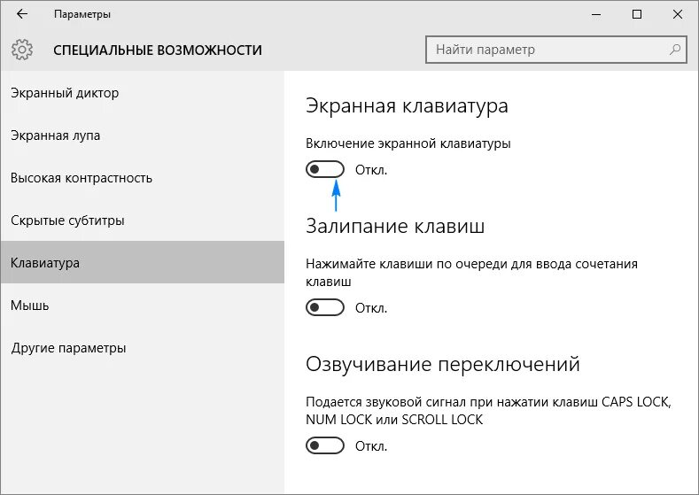
Task: Minimize the Параметры window
Action: [x=594, y=14]
